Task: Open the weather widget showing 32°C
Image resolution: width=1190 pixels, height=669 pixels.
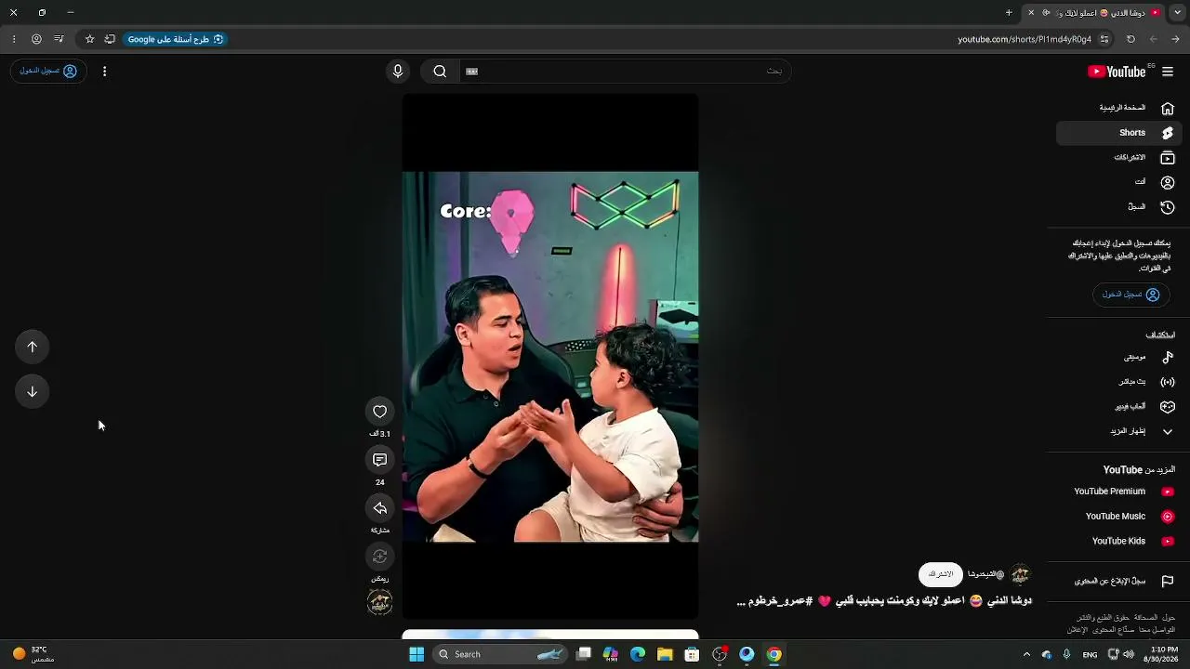Action: pos(32,654)
